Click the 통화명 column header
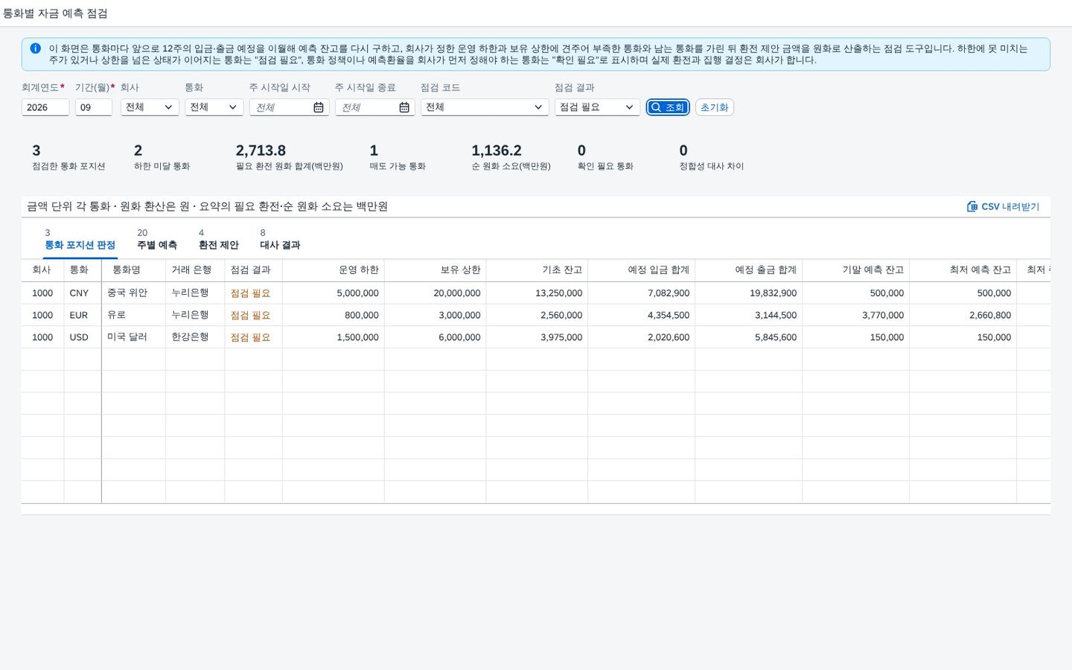This screenshot has width=1072, height=670. pyautogui.click(x=134, y=270)
